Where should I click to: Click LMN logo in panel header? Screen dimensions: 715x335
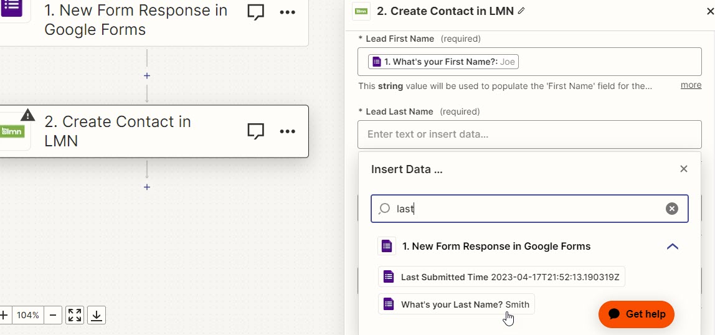point(361,11)
